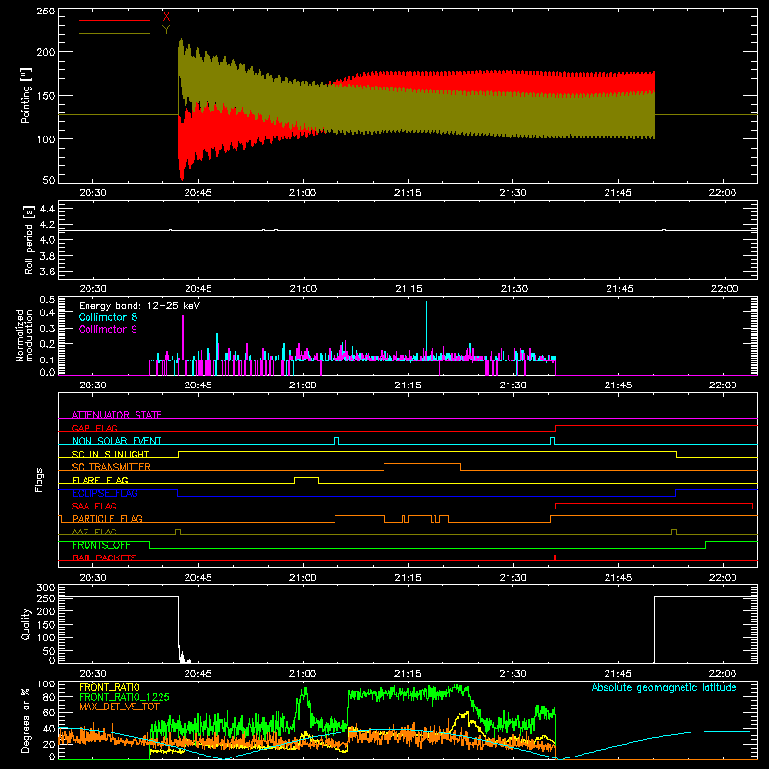769x769 pixels.
Task: Click the 4.0 value on Roll period axis
Action: click(47, 240)
